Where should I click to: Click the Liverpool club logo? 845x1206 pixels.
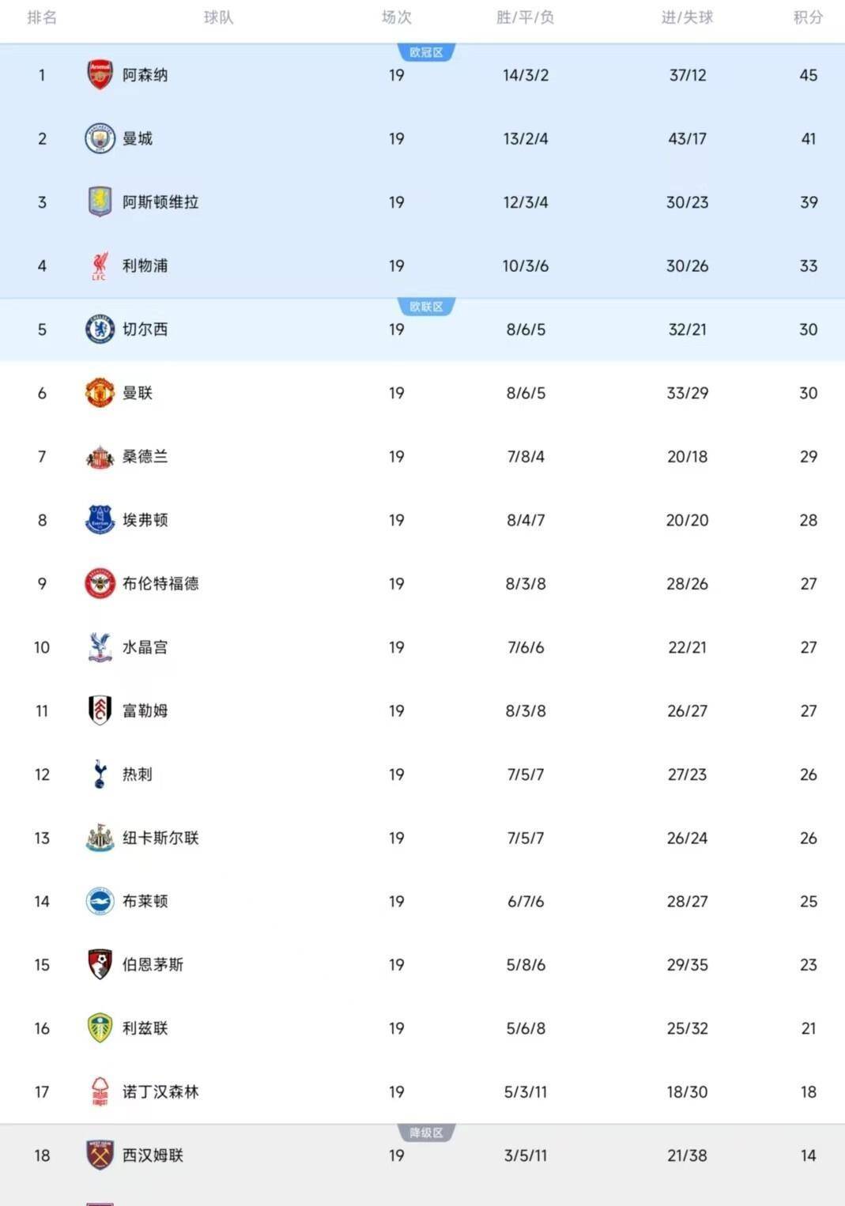[100, 266]
